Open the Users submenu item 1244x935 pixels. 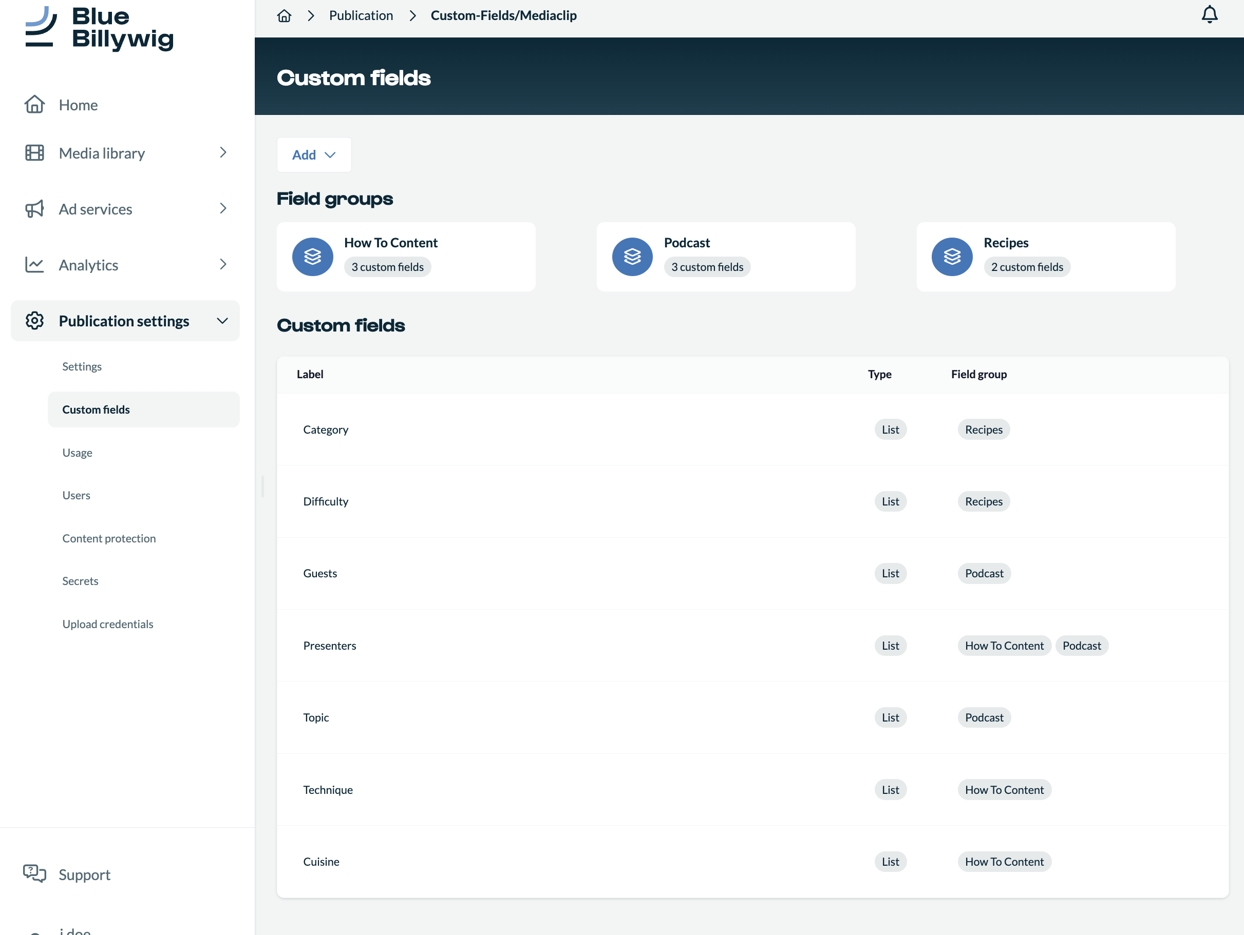click(76, 495)
